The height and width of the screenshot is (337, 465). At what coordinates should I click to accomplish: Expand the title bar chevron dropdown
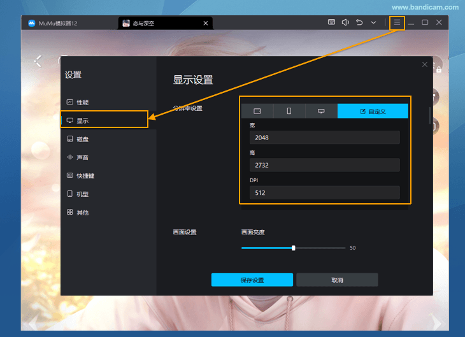tap(373, 22)
